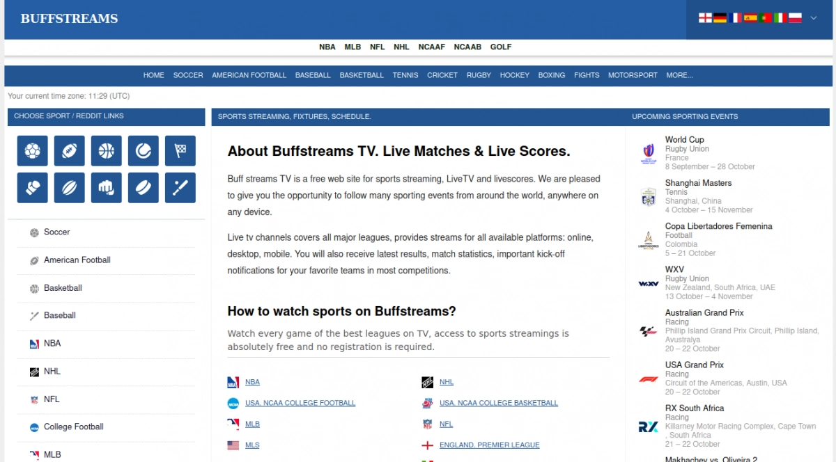
Task: Click the RX logo beside RX South Africa
Action: pyautogui.click(x=649, y=427)
